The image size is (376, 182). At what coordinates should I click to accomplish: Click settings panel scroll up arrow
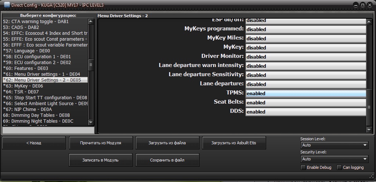tap(369, 22)
